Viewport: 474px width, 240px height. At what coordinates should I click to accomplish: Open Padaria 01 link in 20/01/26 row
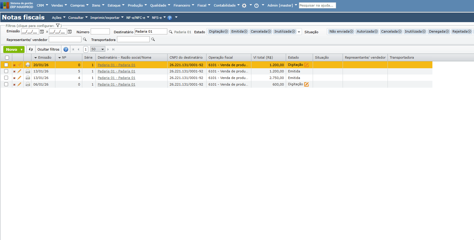pyautogui.click(x=116, y=65)
